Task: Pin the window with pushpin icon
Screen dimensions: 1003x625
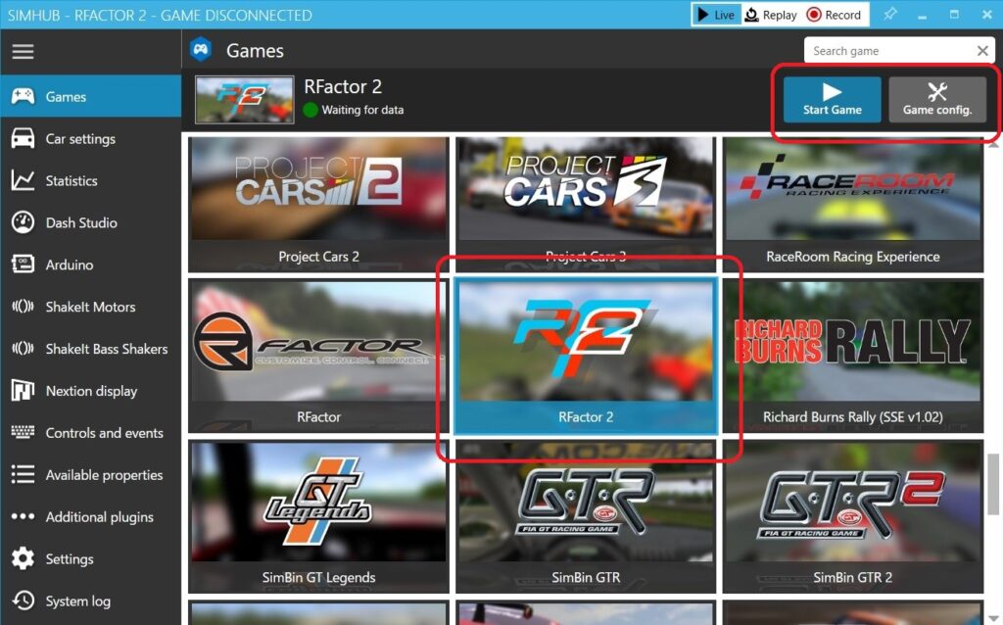Action: click(889, 15)
